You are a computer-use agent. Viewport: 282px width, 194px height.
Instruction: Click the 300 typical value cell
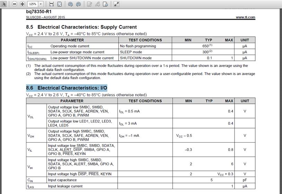[x=207, y=52]
